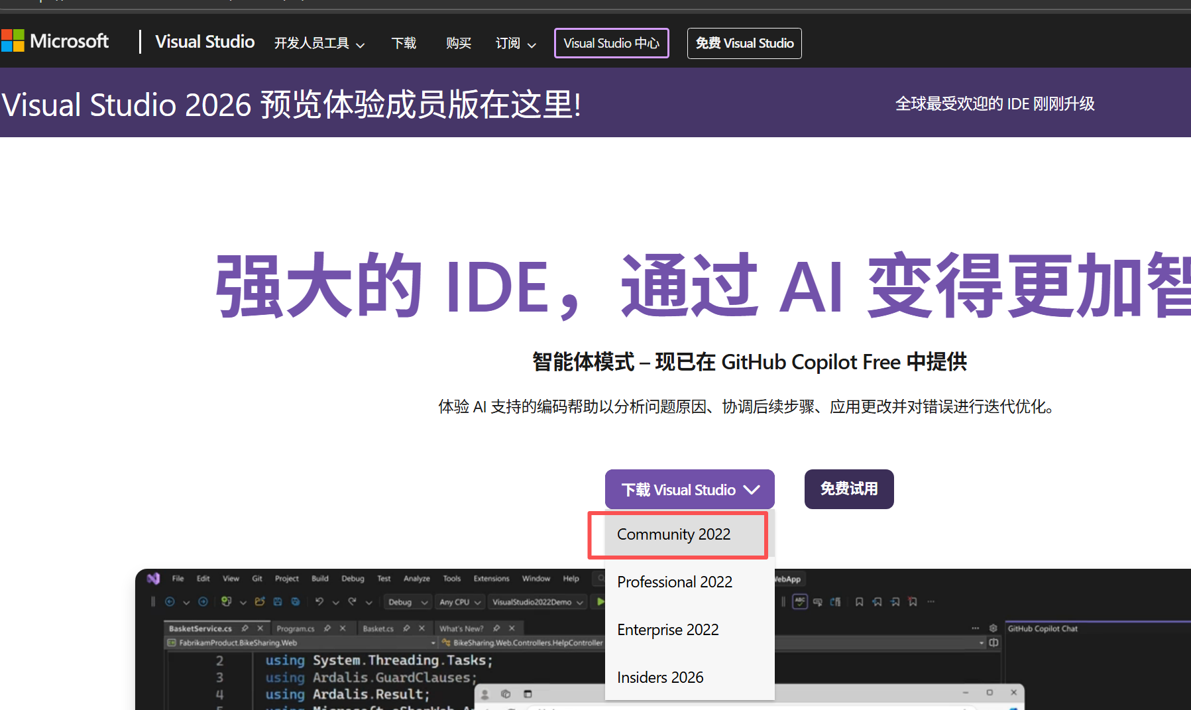Open the Debug configuration dropdown in IDE
1191x710 pixels.
408,602
